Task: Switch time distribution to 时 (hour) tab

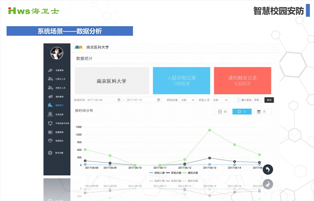Action: (223, 112)
